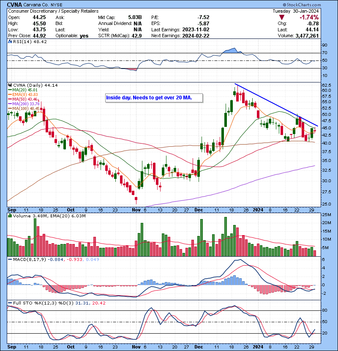Viewport: 338px width, 351px height.
Task: Click the Carvana Co. NYSE company name
Action: click(43, 5)
